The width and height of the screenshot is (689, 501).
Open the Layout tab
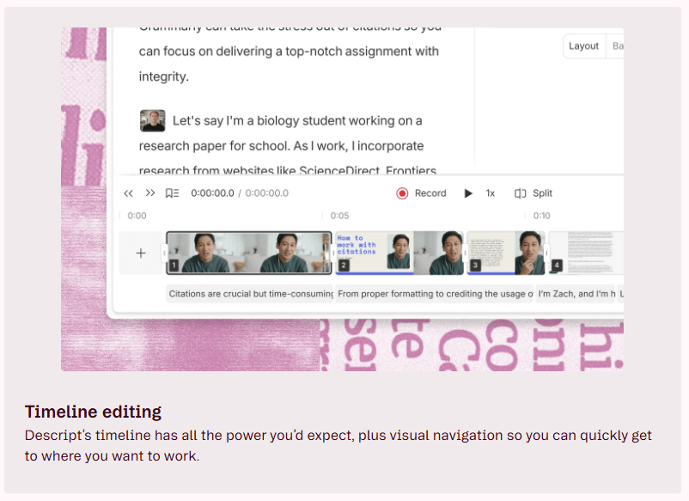tap(583, 46)
